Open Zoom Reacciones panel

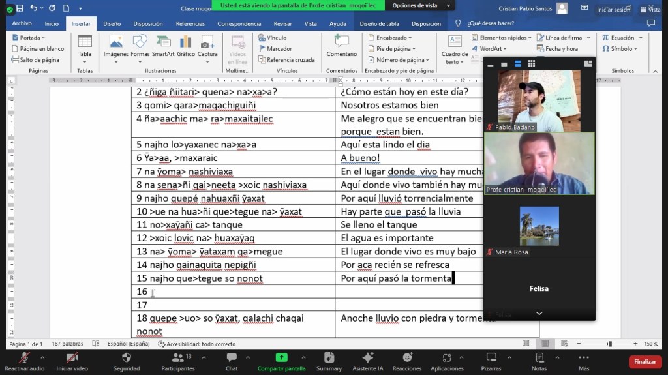pos(407,359)
